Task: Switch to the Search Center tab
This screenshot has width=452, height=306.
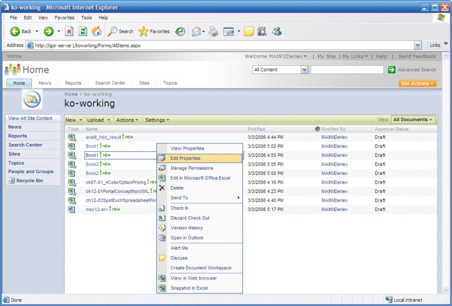Action: [110, 83]
